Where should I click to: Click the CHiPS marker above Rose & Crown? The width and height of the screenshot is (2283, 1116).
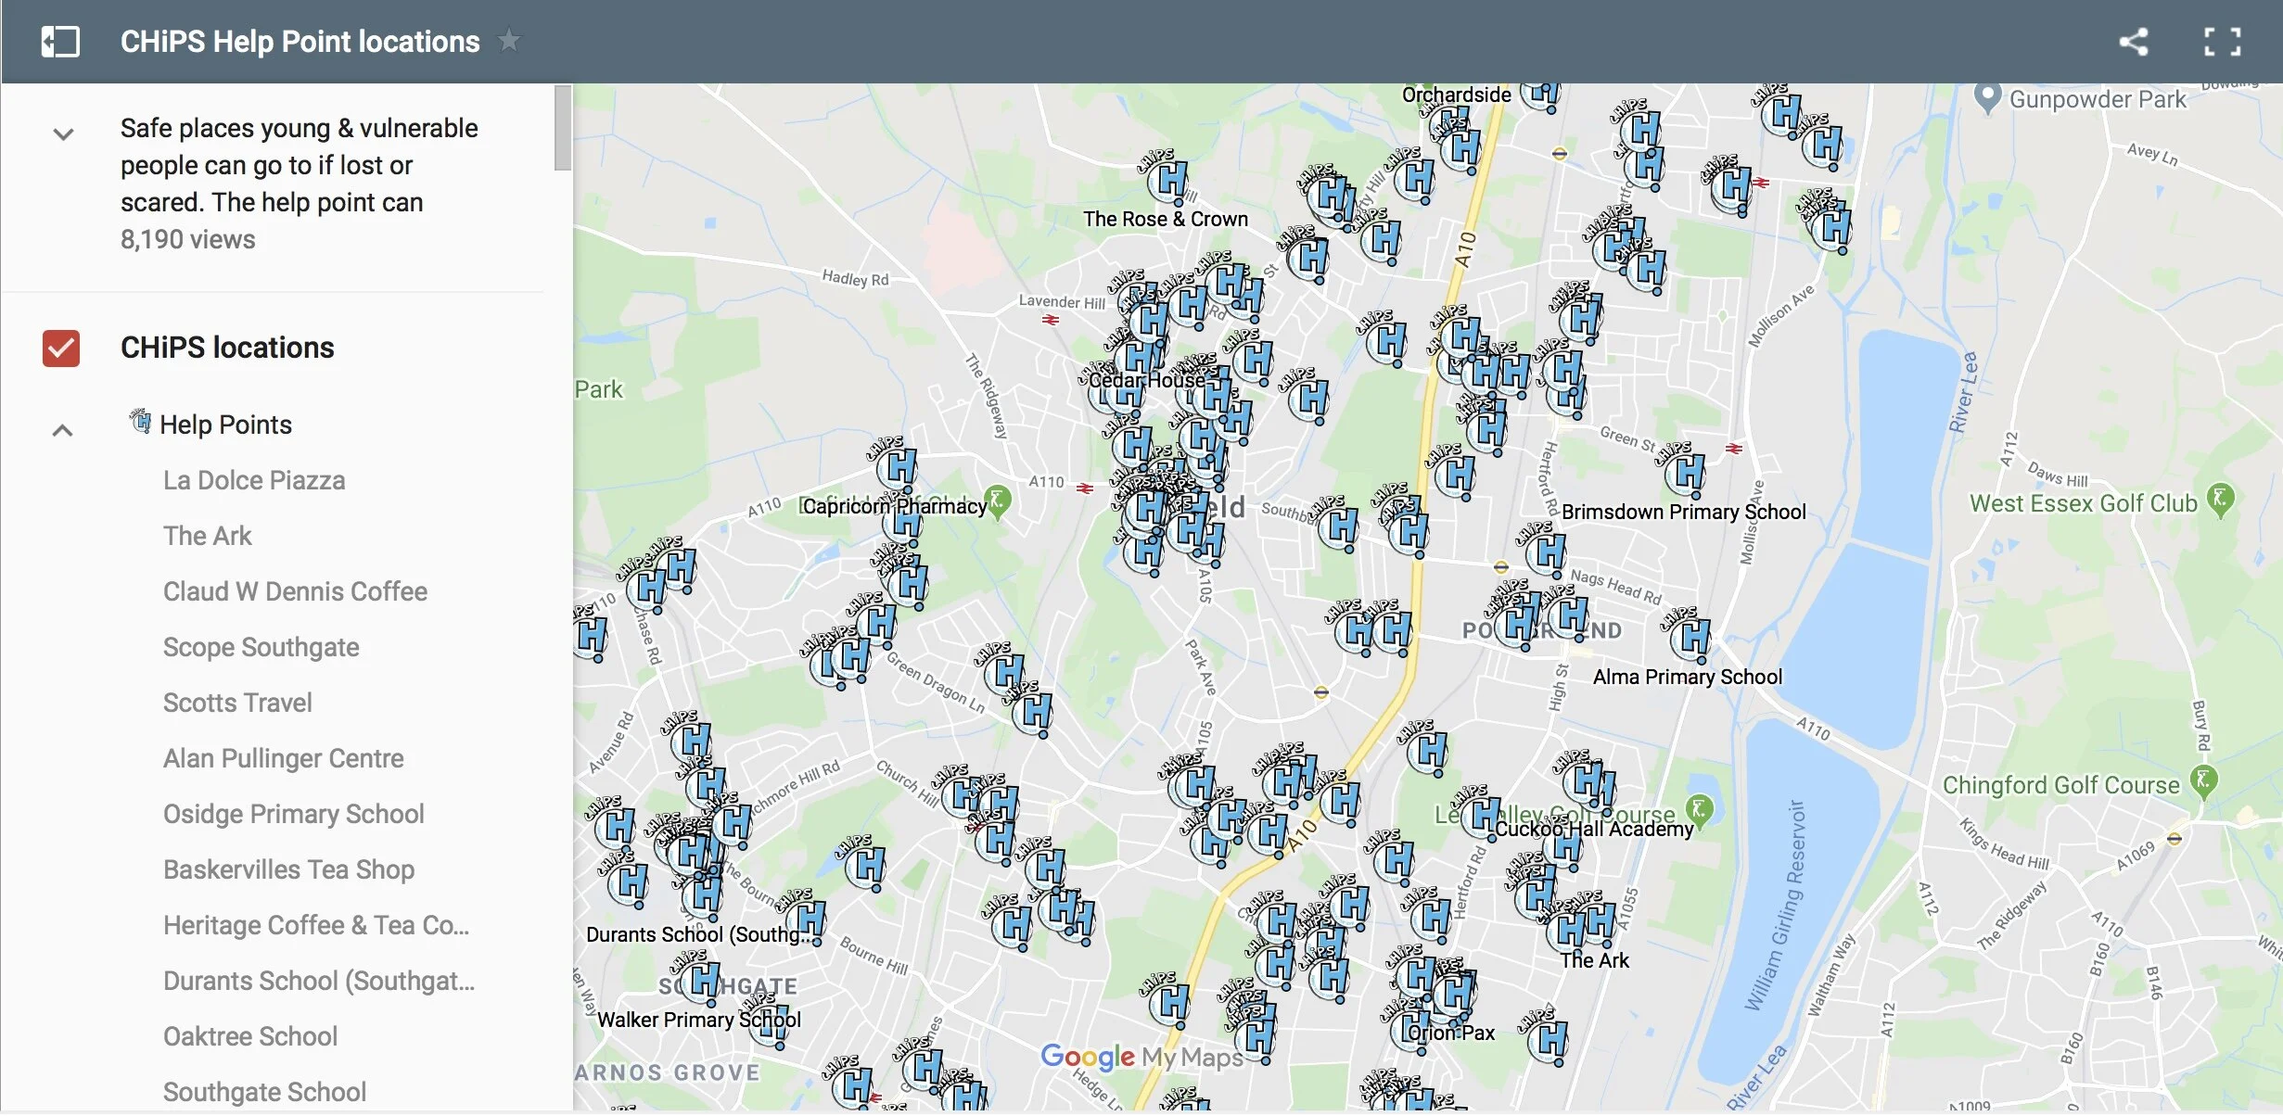[1170, 180]
